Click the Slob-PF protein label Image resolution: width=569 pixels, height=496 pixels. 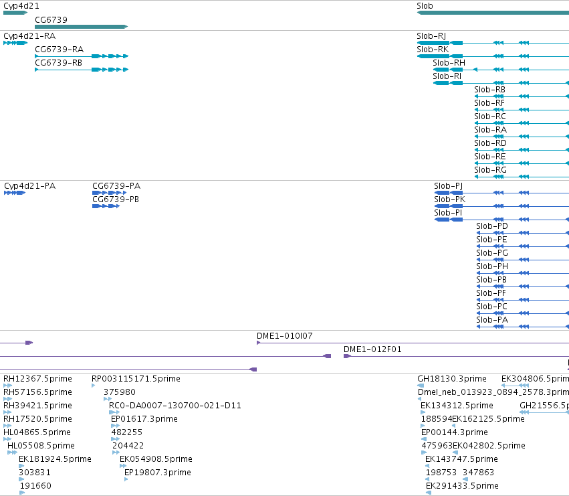491,293
